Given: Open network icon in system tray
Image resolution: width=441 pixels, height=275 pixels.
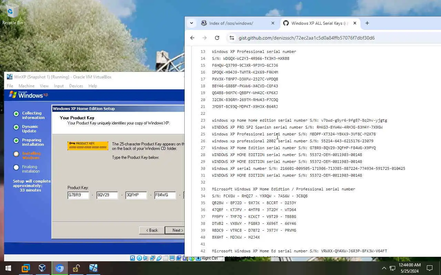Looking at the screenshot, I should [392, 268].
